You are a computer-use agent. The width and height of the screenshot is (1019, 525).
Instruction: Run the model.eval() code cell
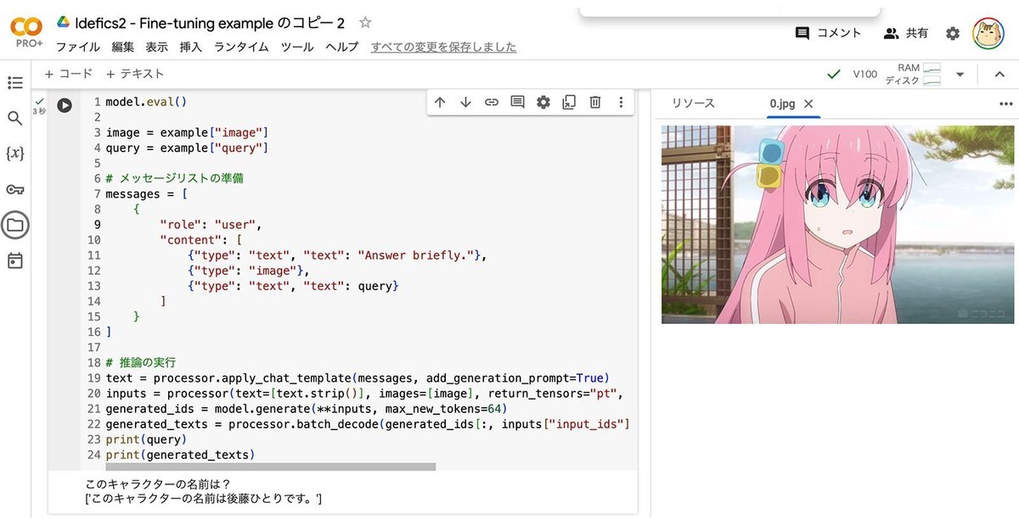point(65,105)
